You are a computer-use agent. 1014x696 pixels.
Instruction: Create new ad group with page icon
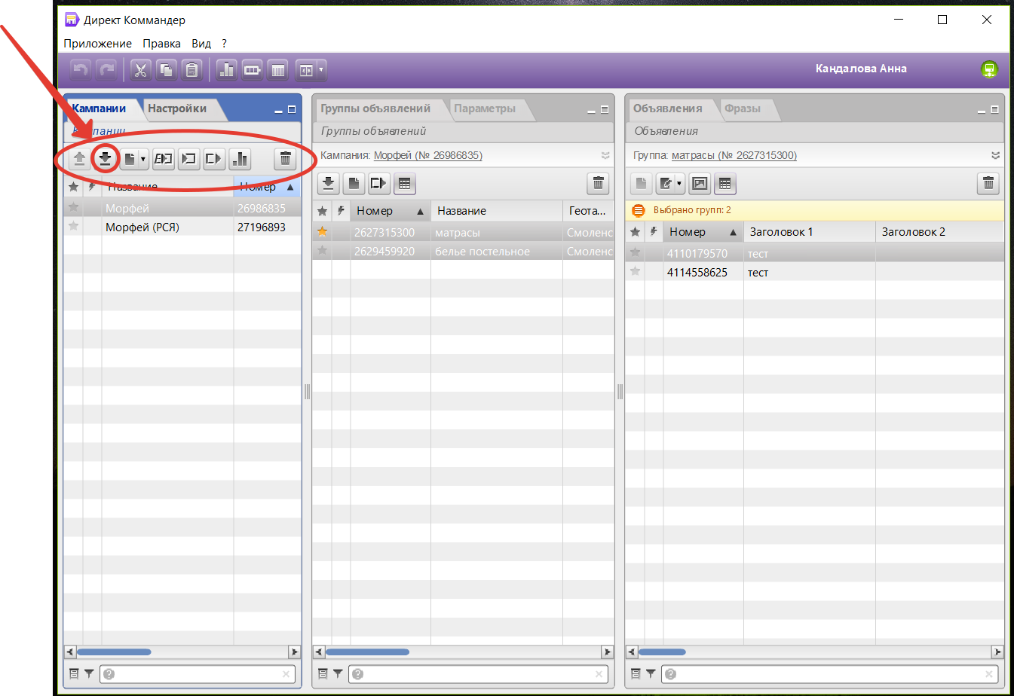point(354,184)
